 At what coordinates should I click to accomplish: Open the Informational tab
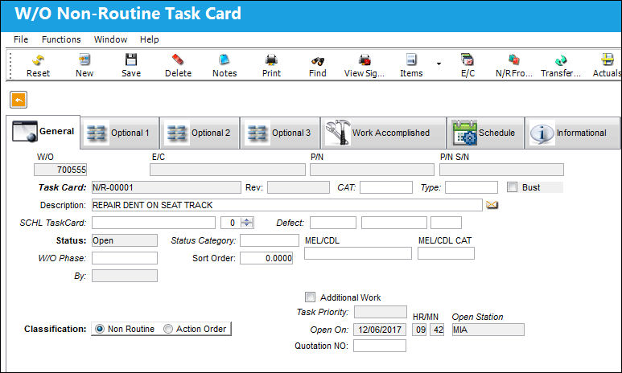(x=572, y=133)
